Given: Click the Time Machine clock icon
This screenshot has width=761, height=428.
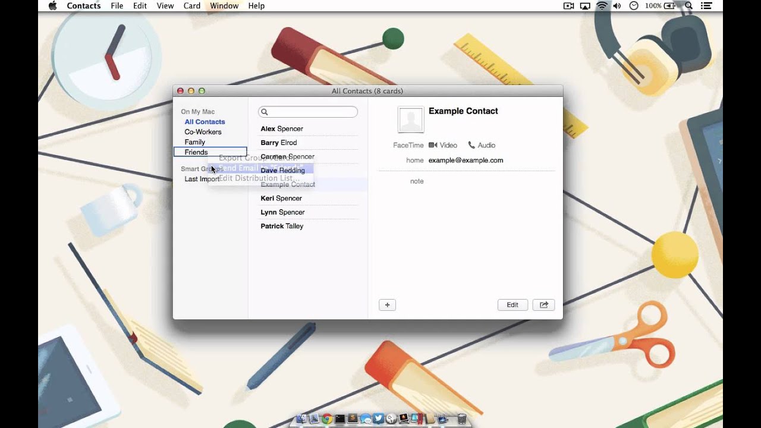Looking at the screenshot, I should [634, 5].
